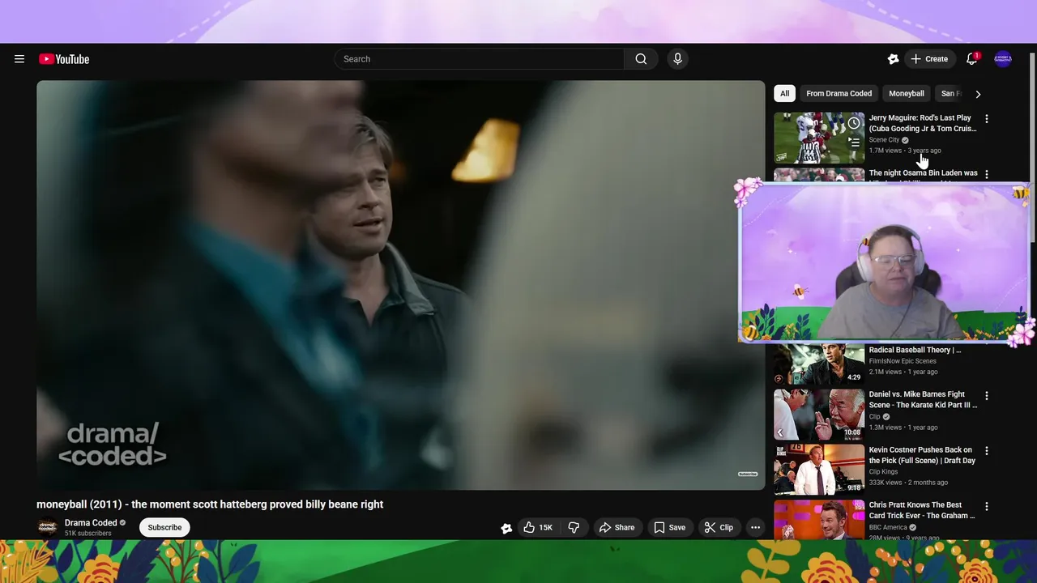Open Daniel vs. Mike Barnes Fight title
The width and height of the screenshot is (1037, 583).
tap(923, 399)
